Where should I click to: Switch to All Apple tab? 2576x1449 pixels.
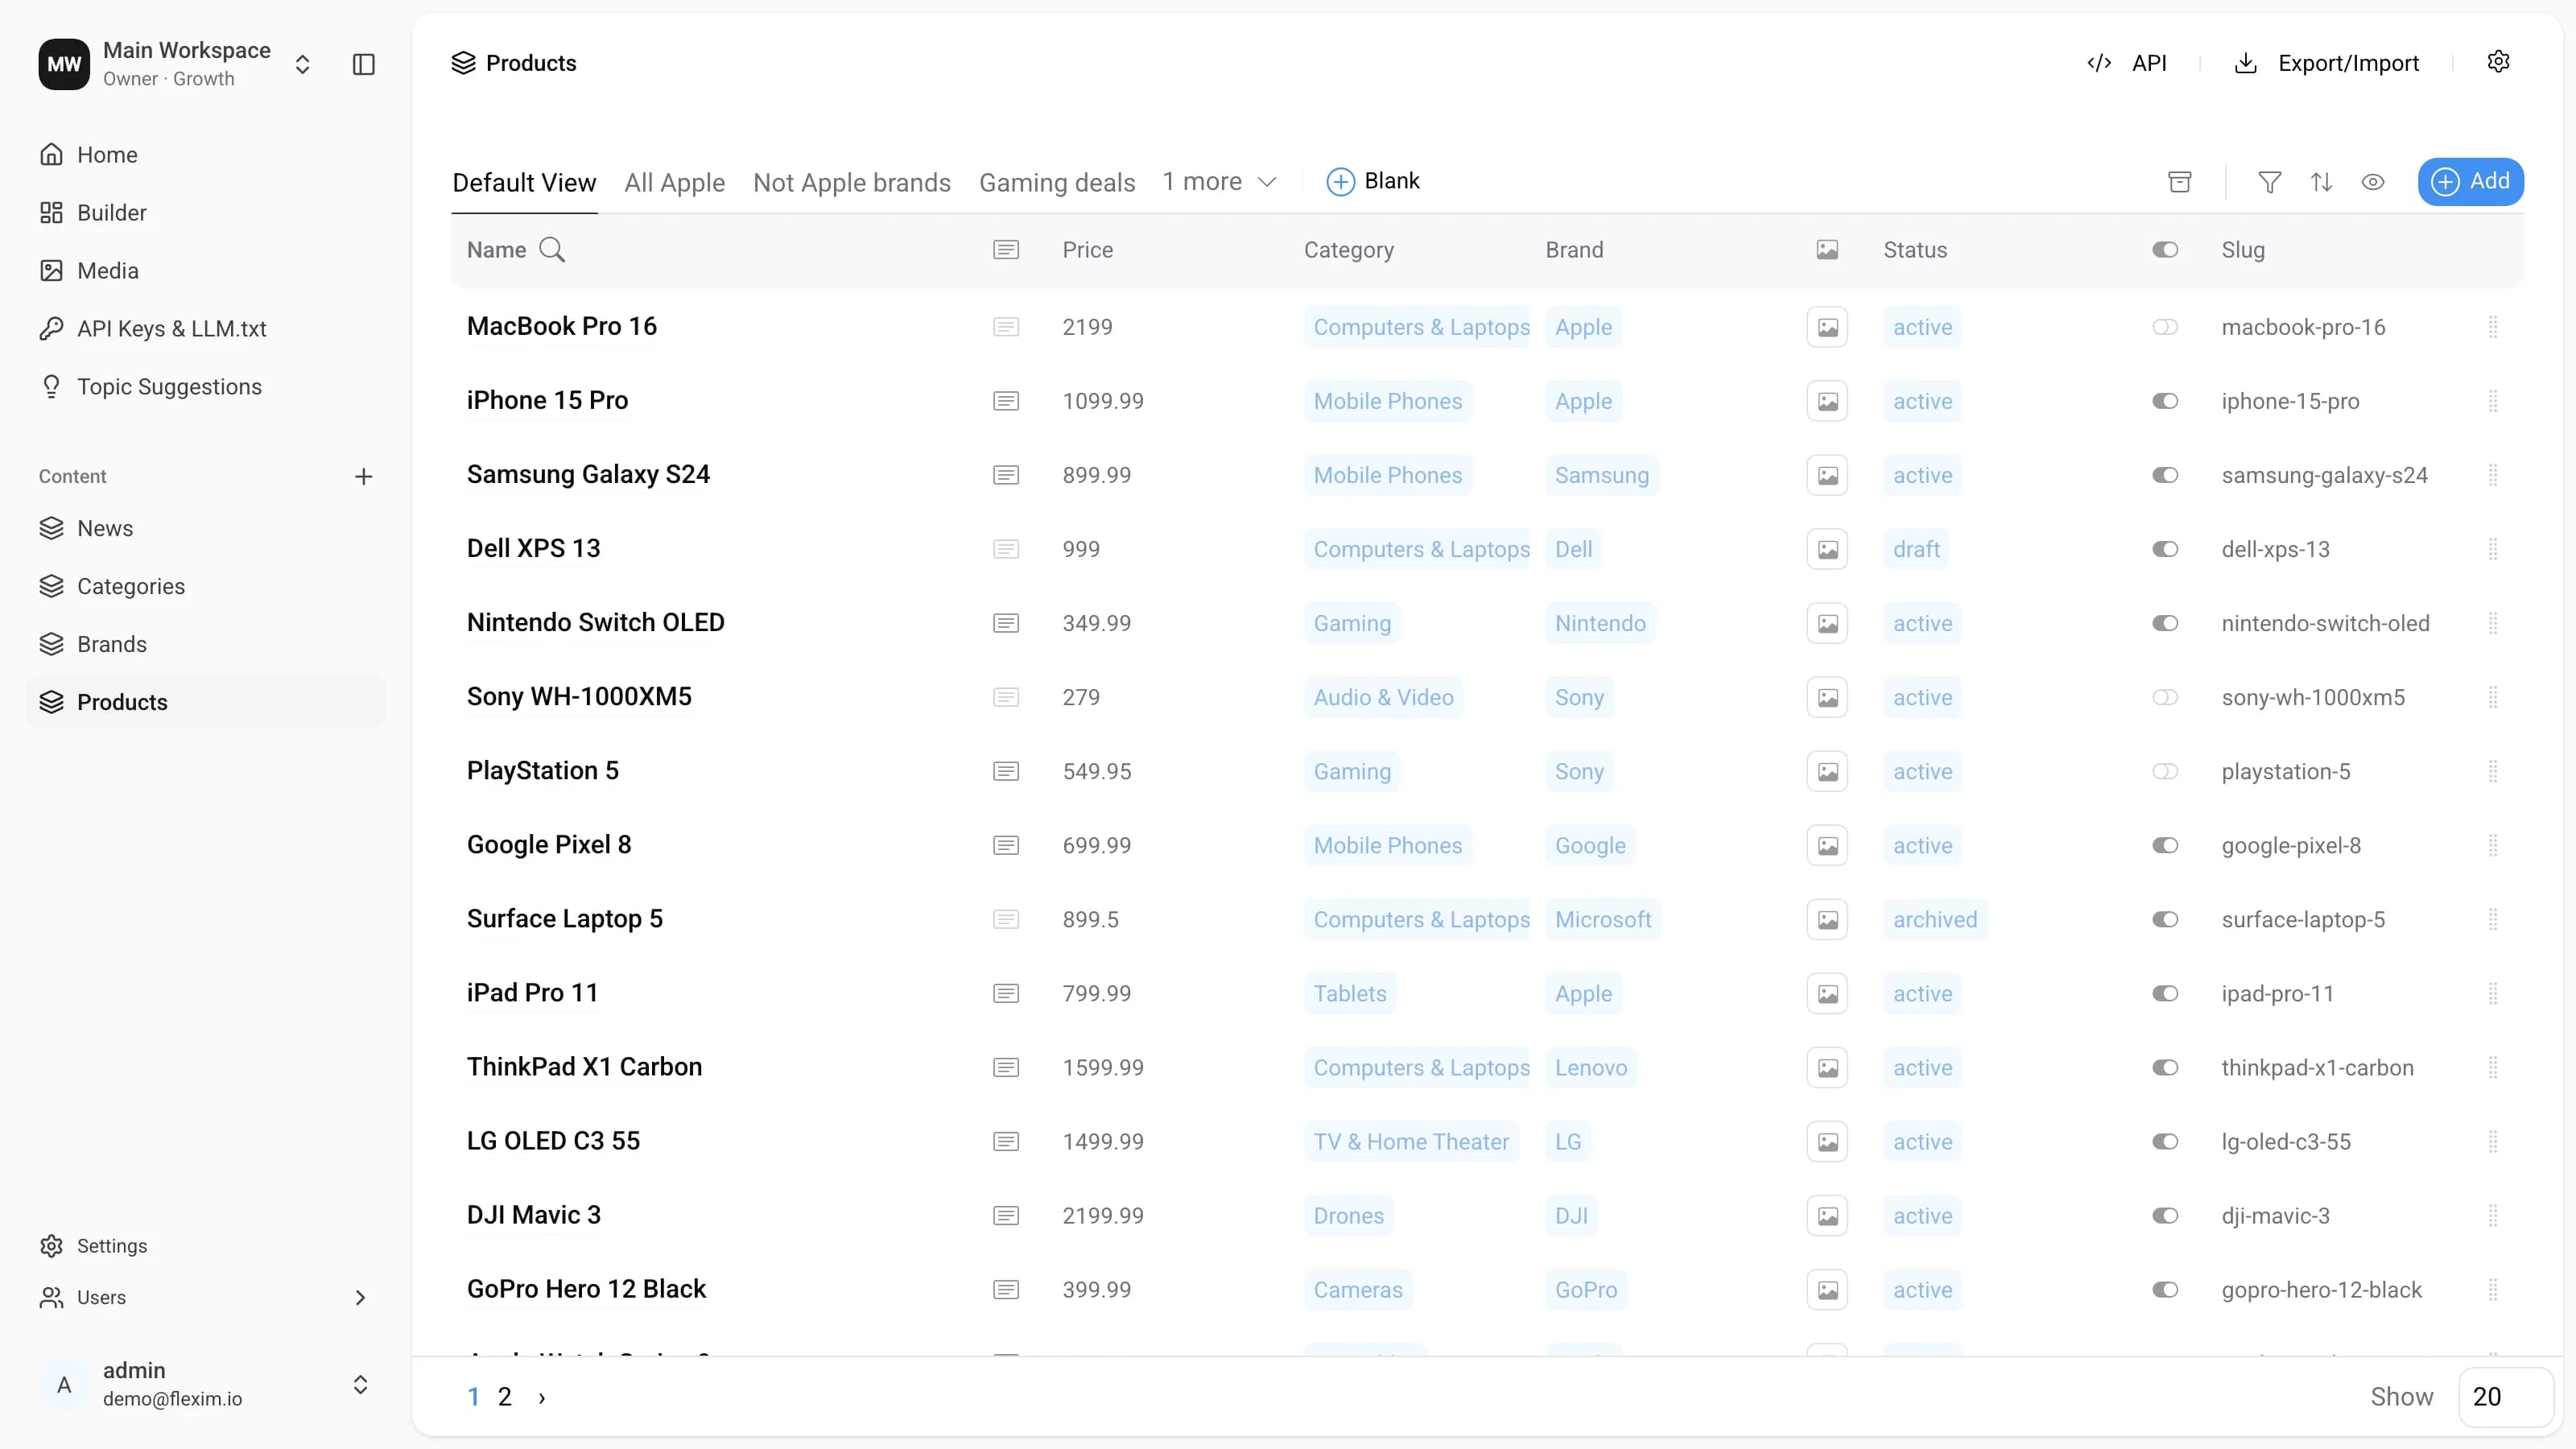click(675, 183)
